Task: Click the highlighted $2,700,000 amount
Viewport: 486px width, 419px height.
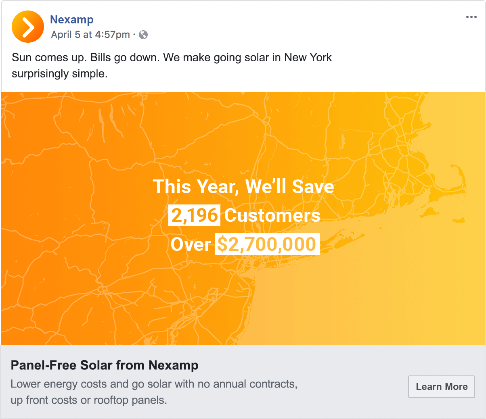Action: 267,244
